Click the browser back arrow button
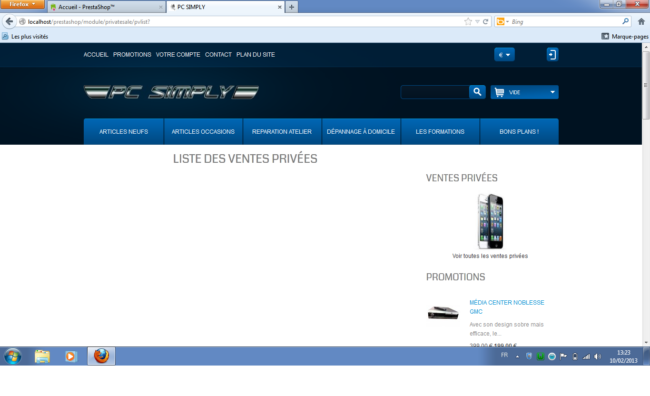The image size is (650, 396). [9, 21]
